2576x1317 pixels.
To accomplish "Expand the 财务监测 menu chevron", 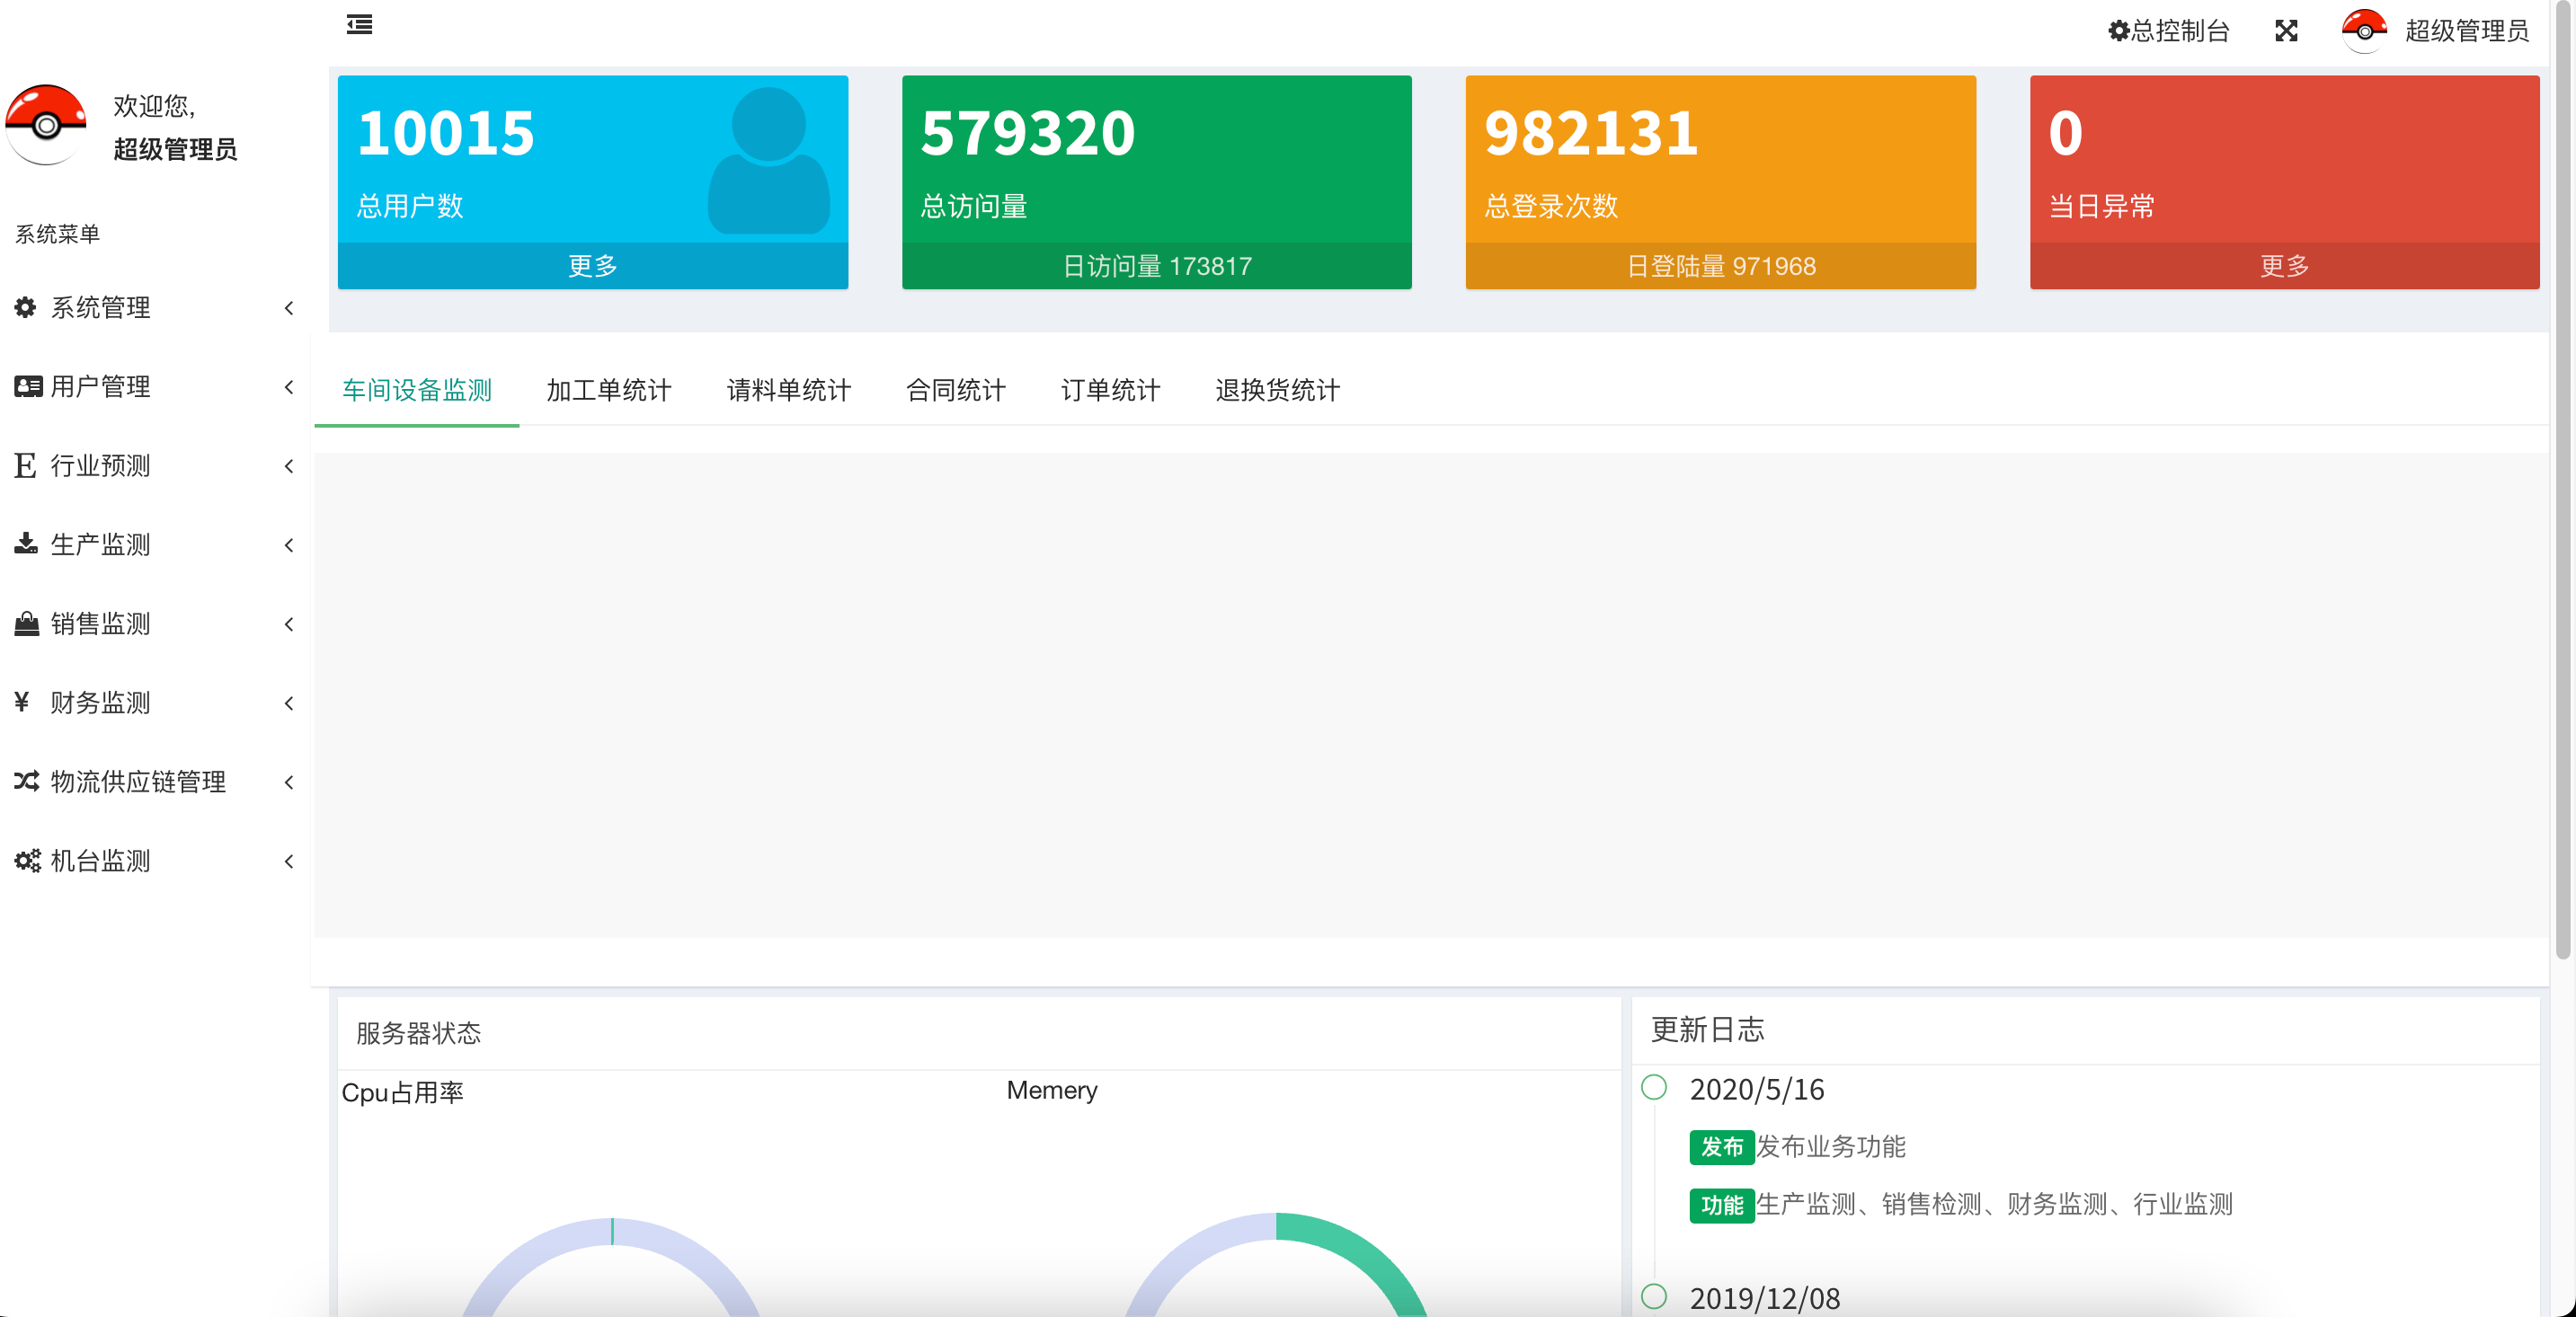I will [289, 703].
